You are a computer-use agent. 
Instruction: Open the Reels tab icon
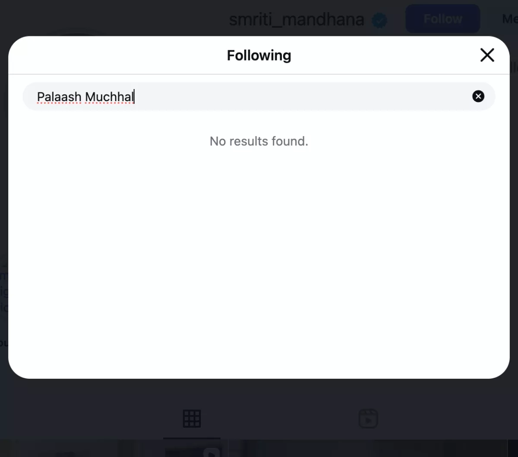pos(368,419)
